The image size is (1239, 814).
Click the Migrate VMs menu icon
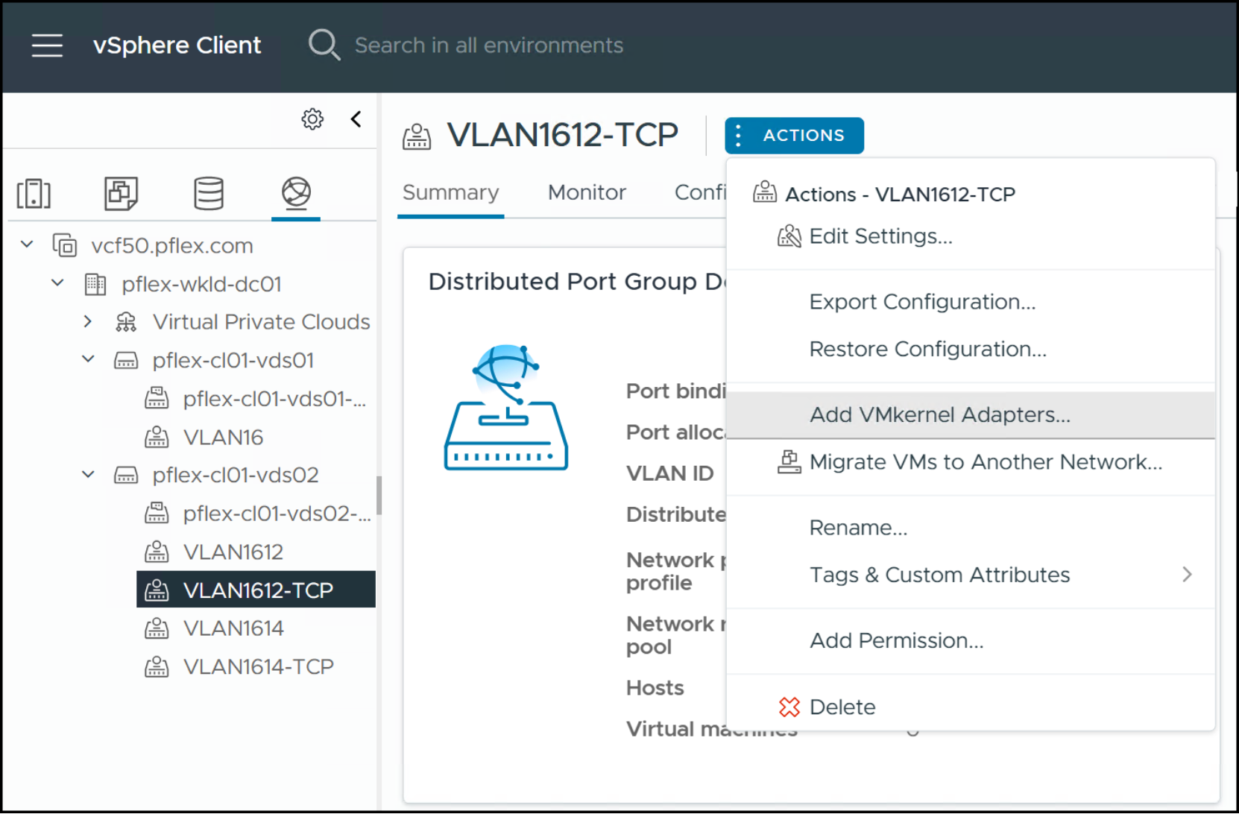tap(789, 462)
